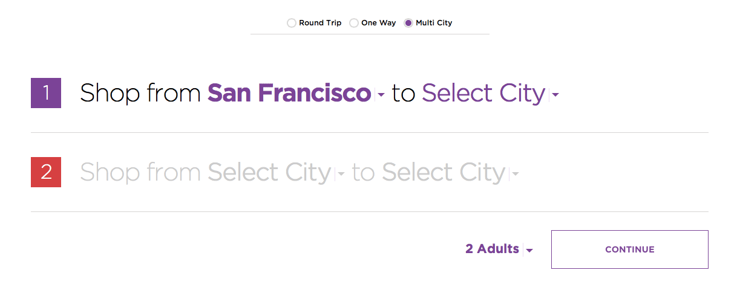Viewport: 740px width, 299px height.
Task: Click the arrow beside San Francisco
Action: point(381,95)
